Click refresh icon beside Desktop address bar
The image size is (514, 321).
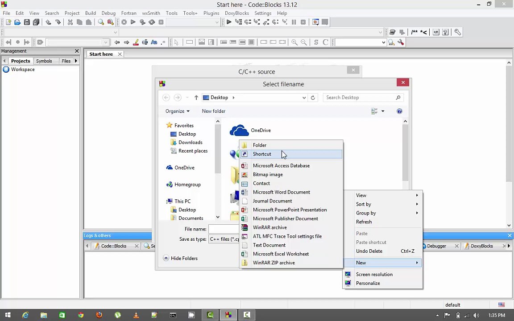pos(313,98)
